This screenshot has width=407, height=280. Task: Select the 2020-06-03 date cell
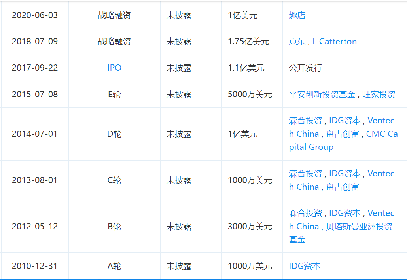pyautogui.click(x=34, y=15)
